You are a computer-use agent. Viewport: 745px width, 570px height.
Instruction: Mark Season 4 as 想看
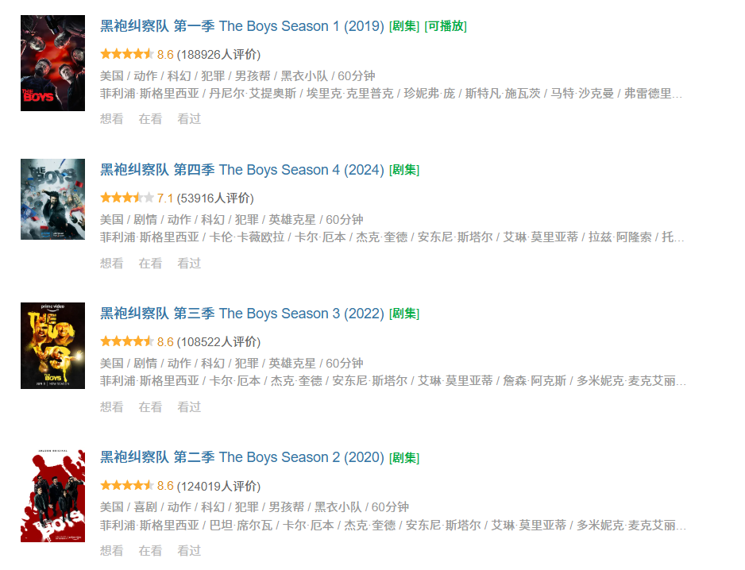pos(112,263)
